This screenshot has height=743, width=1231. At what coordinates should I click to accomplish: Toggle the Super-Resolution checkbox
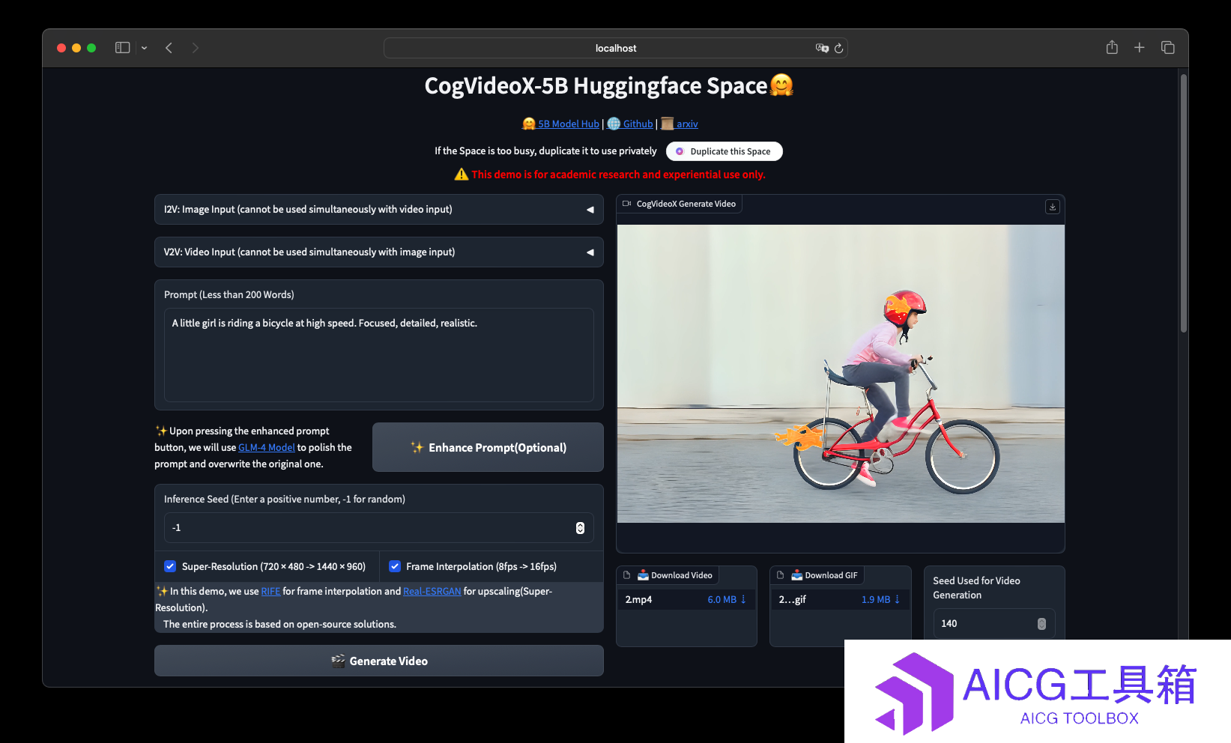coord(170,566)
